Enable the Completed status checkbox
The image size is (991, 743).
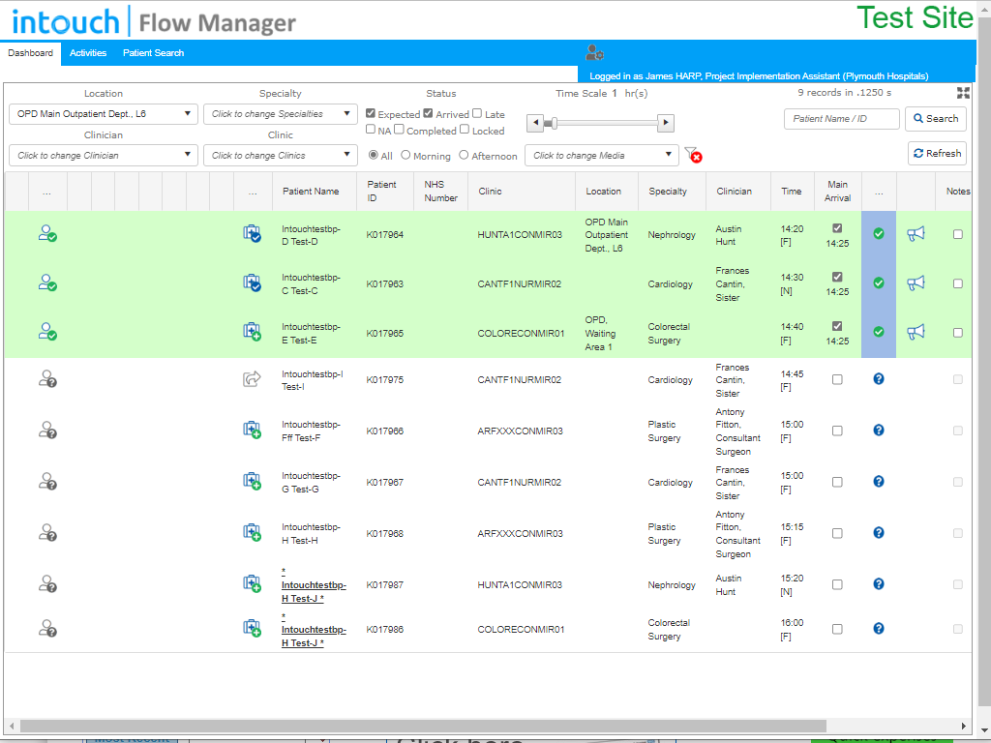point(399,129)
